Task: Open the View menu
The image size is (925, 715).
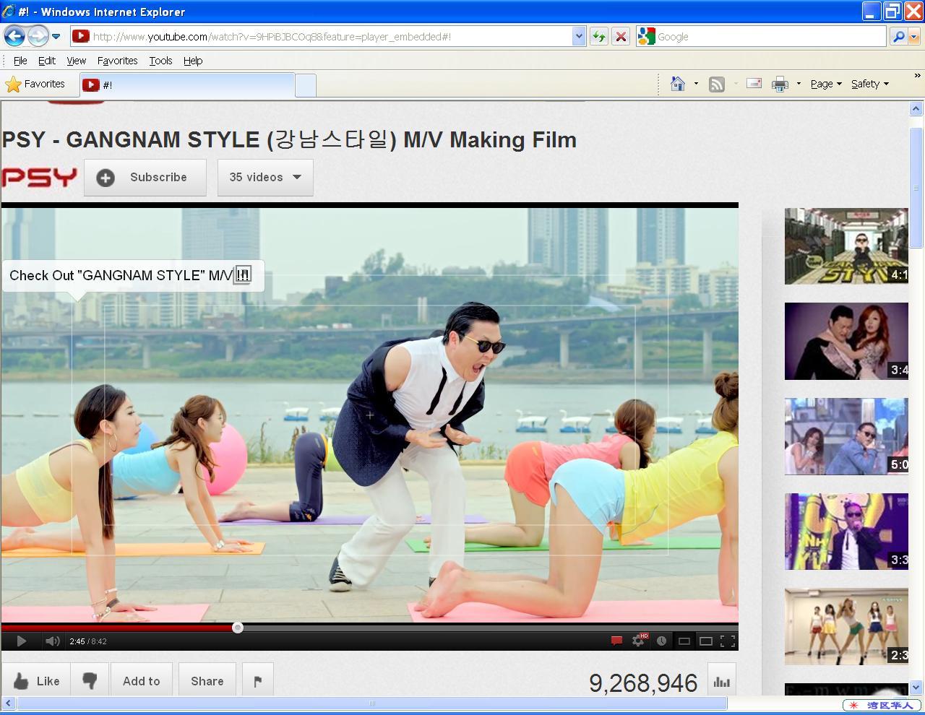Action: coord(76,61)
